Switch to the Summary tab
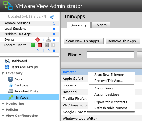Screen dimensions: 142x121 click(x=78, y=25)
